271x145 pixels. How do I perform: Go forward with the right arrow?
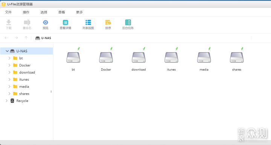coord(16,38)
